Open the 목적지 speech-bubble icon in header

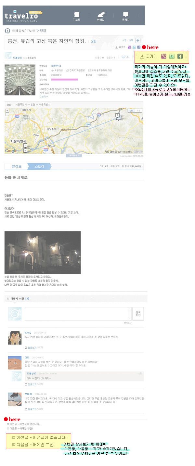126,15
